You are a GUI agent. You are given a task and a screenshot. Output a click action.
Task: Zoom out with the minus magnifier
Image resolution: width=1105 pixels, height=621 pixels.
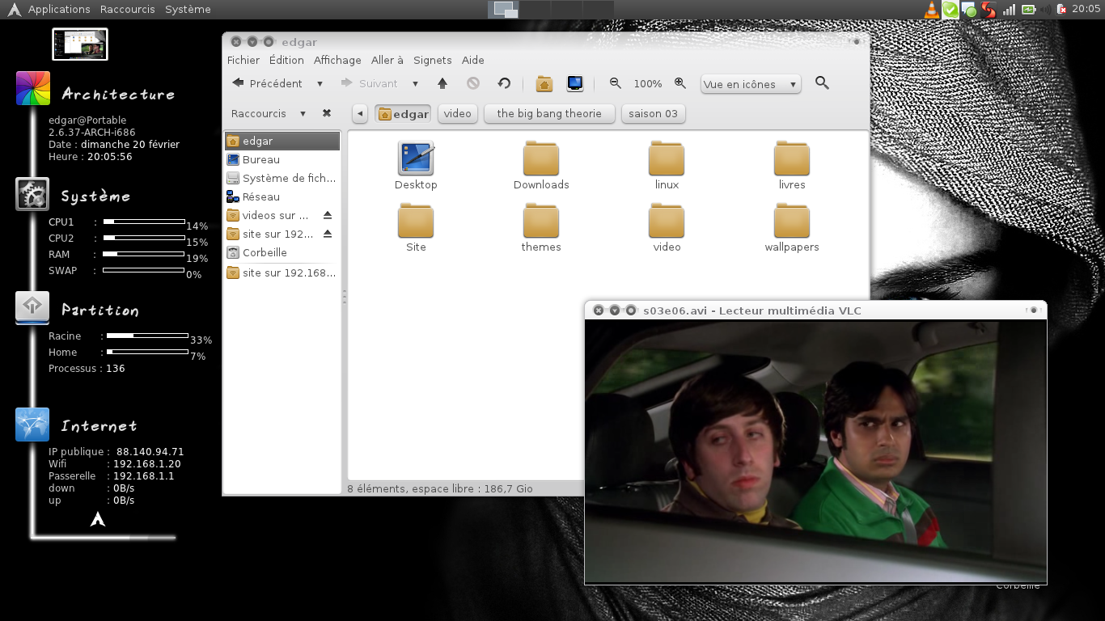[616, 83]
